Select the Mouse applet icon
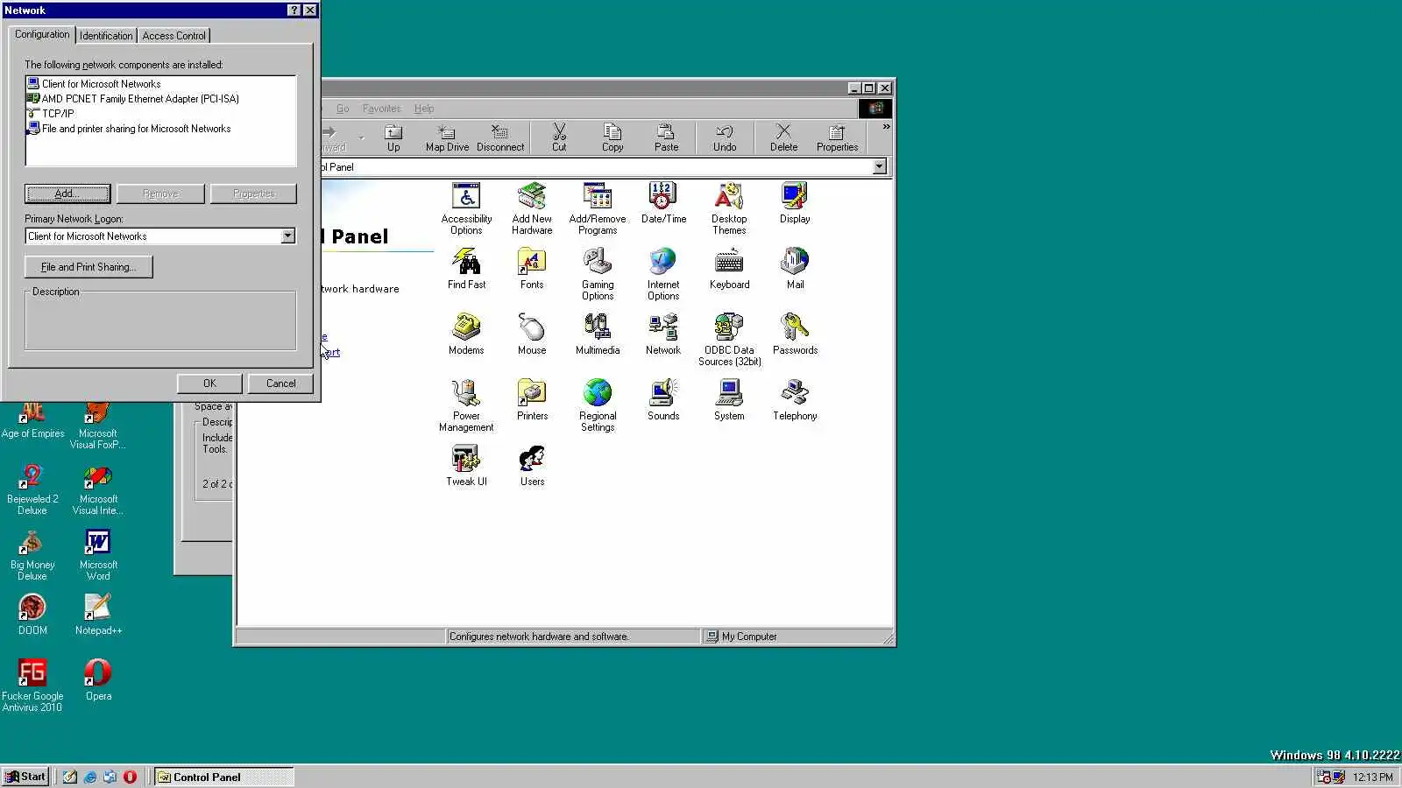 532,334
